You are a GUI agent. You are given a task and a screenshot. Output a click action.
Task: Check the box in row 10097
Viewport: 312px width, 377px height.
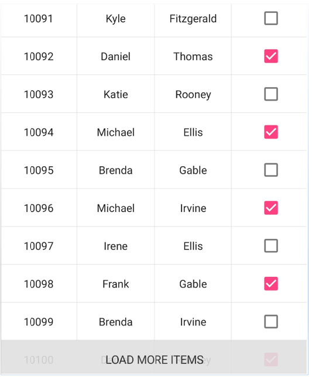click(x=271, y=246)
